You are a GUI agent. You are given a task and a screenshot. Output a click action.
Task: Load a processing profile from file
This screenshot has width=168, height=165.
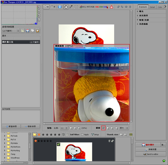pyautogui.click(x=22, y=31)
